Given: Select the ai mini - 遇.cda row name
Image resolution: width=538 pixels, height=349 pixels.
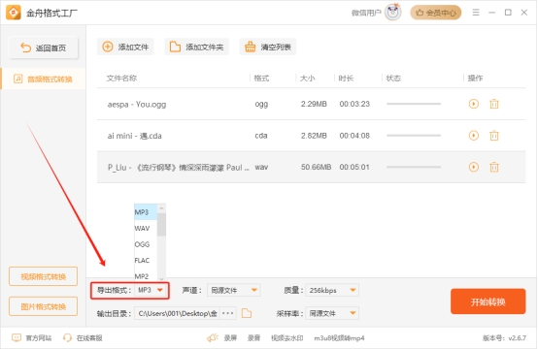Looking at the screenshot, I should tap(134, 136).
